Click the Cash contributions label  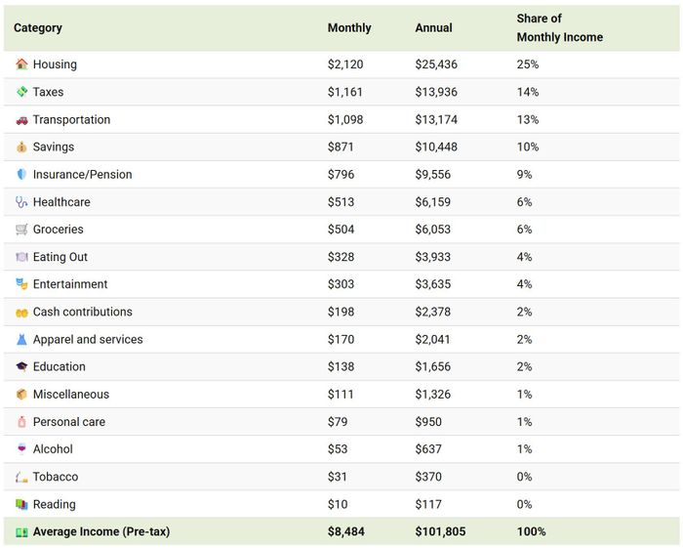[x=82, y=312]
